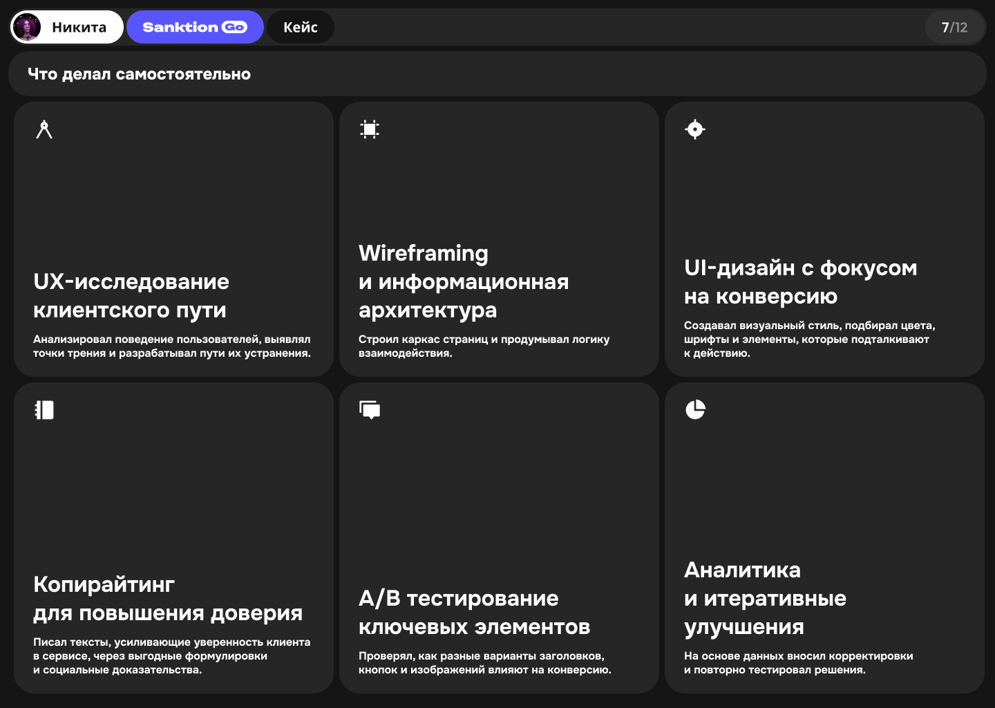The image size is (995, 708).
Task: Click the drafting compass icon on UX-исследование card
Action: [44, 130]
